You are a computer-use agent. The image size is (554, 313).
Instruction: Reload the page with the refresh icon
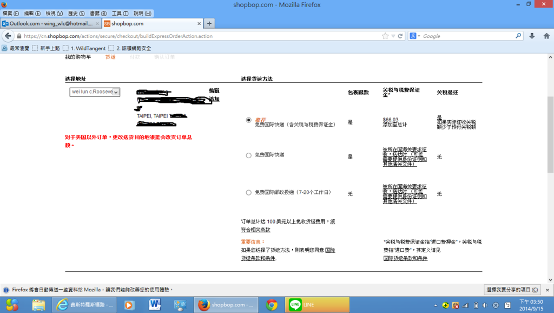pyautogui.click(x=400, y=36)
